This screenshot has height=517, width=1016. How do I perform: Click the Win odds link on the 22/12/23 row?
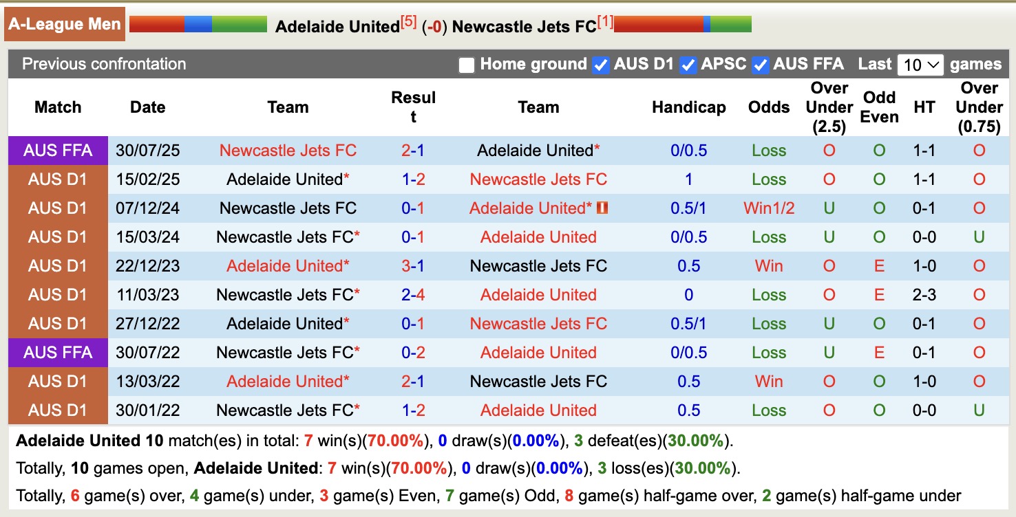click(768, 265)
